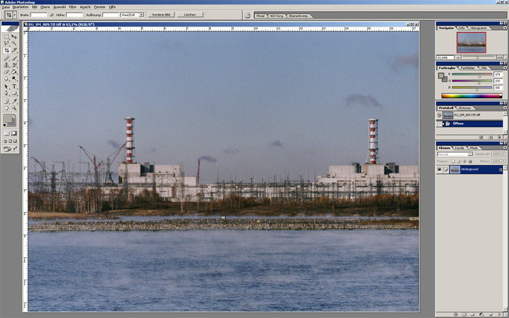Click the color spectrum ramp bar
This screenshot has height=318, width=509.
click(472, 95)
